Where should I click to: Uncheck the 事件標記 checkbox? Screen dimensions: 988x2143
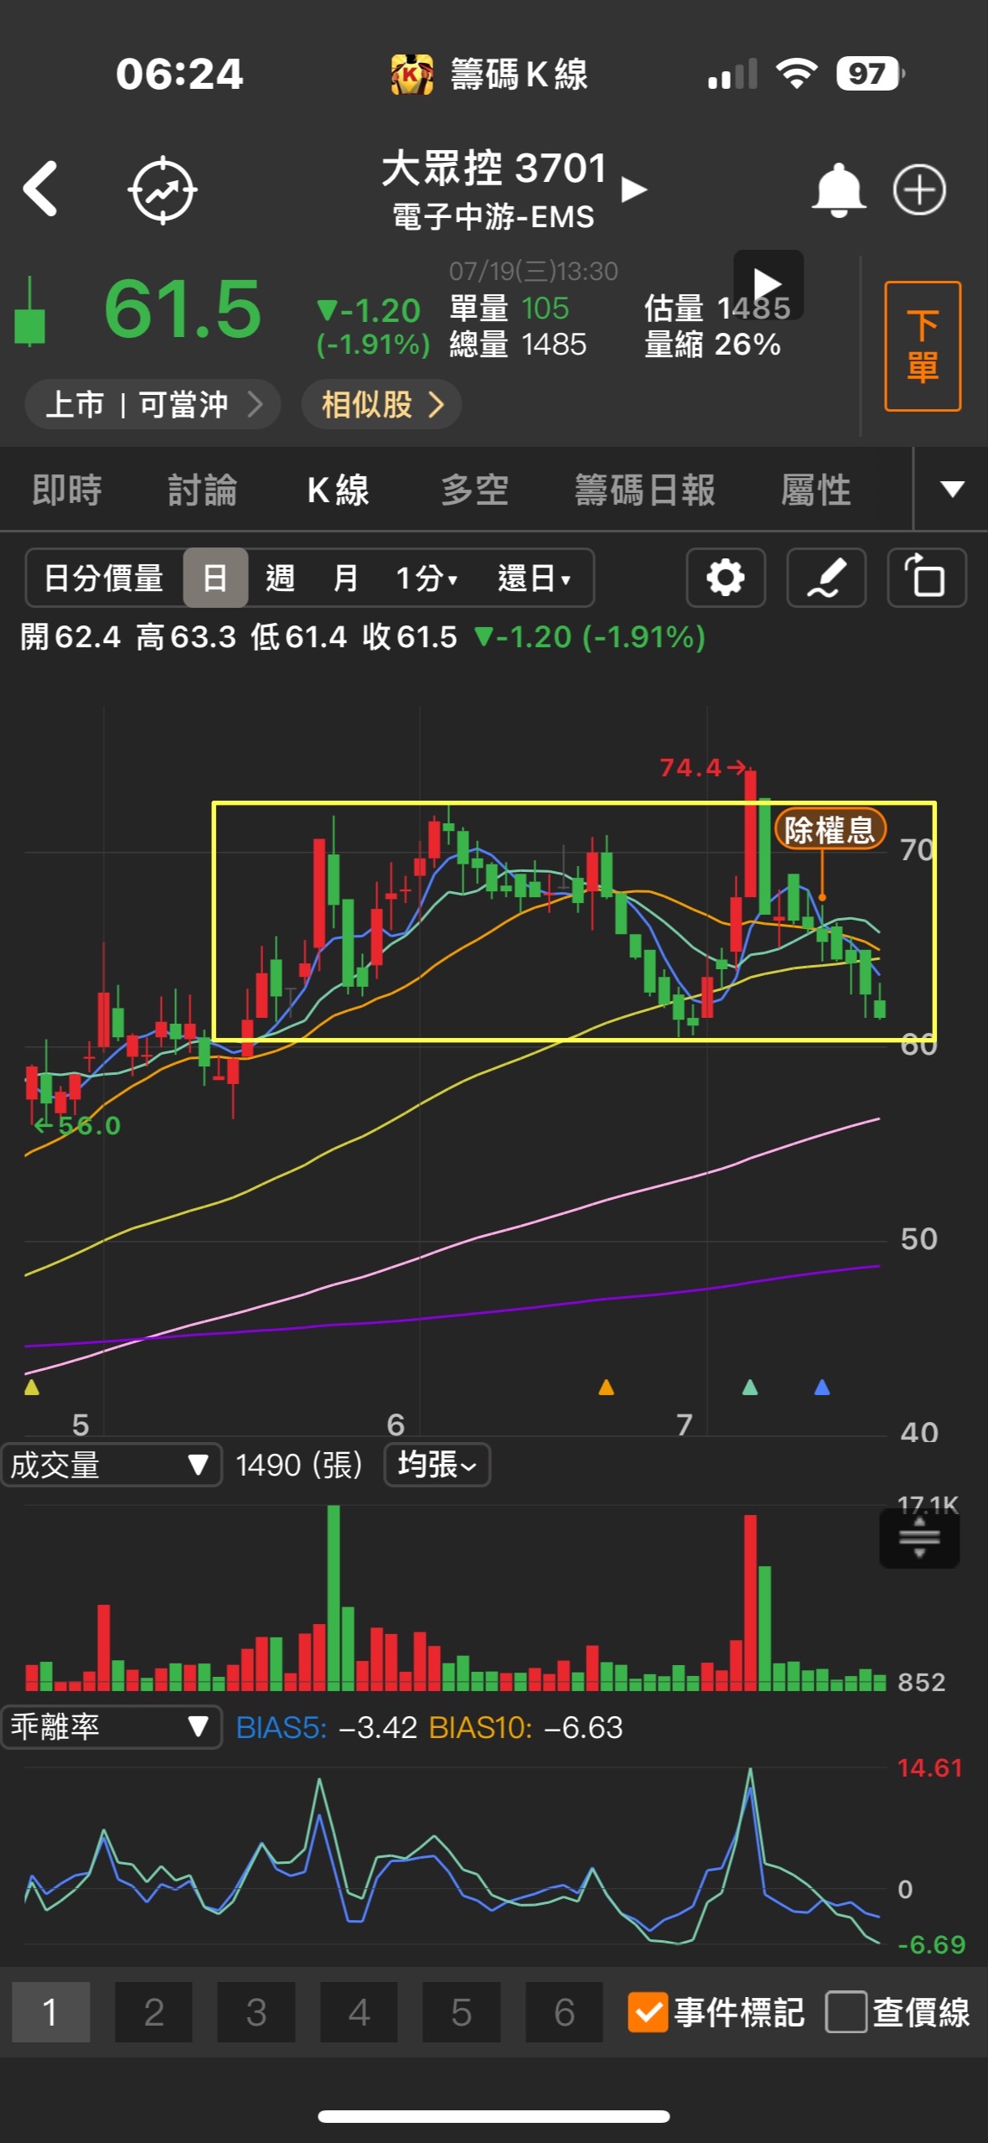[648, 2012]
